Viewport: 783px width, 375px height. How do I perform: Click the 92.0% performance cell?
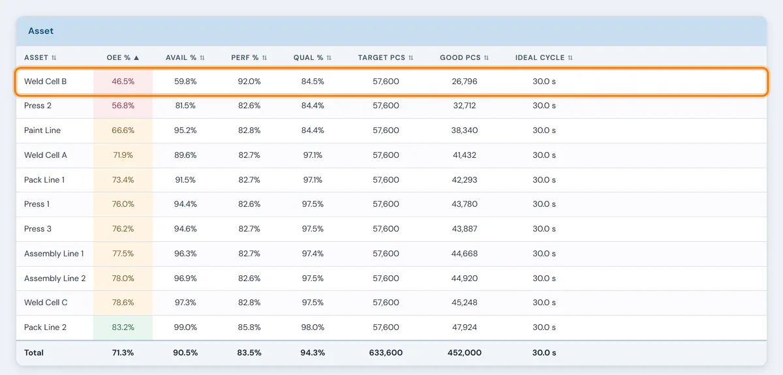249,82
